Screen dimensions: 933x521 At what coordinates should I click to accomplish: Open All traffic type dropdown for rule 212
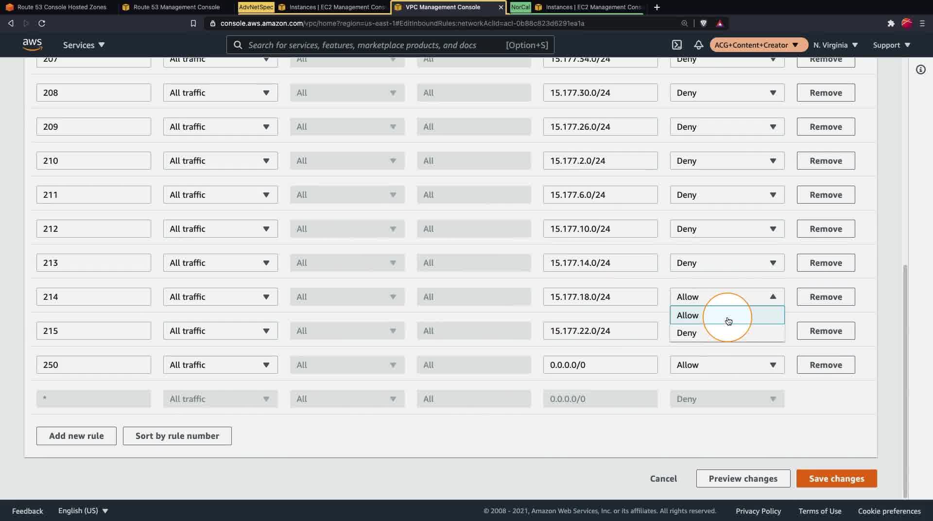(220, 229)
